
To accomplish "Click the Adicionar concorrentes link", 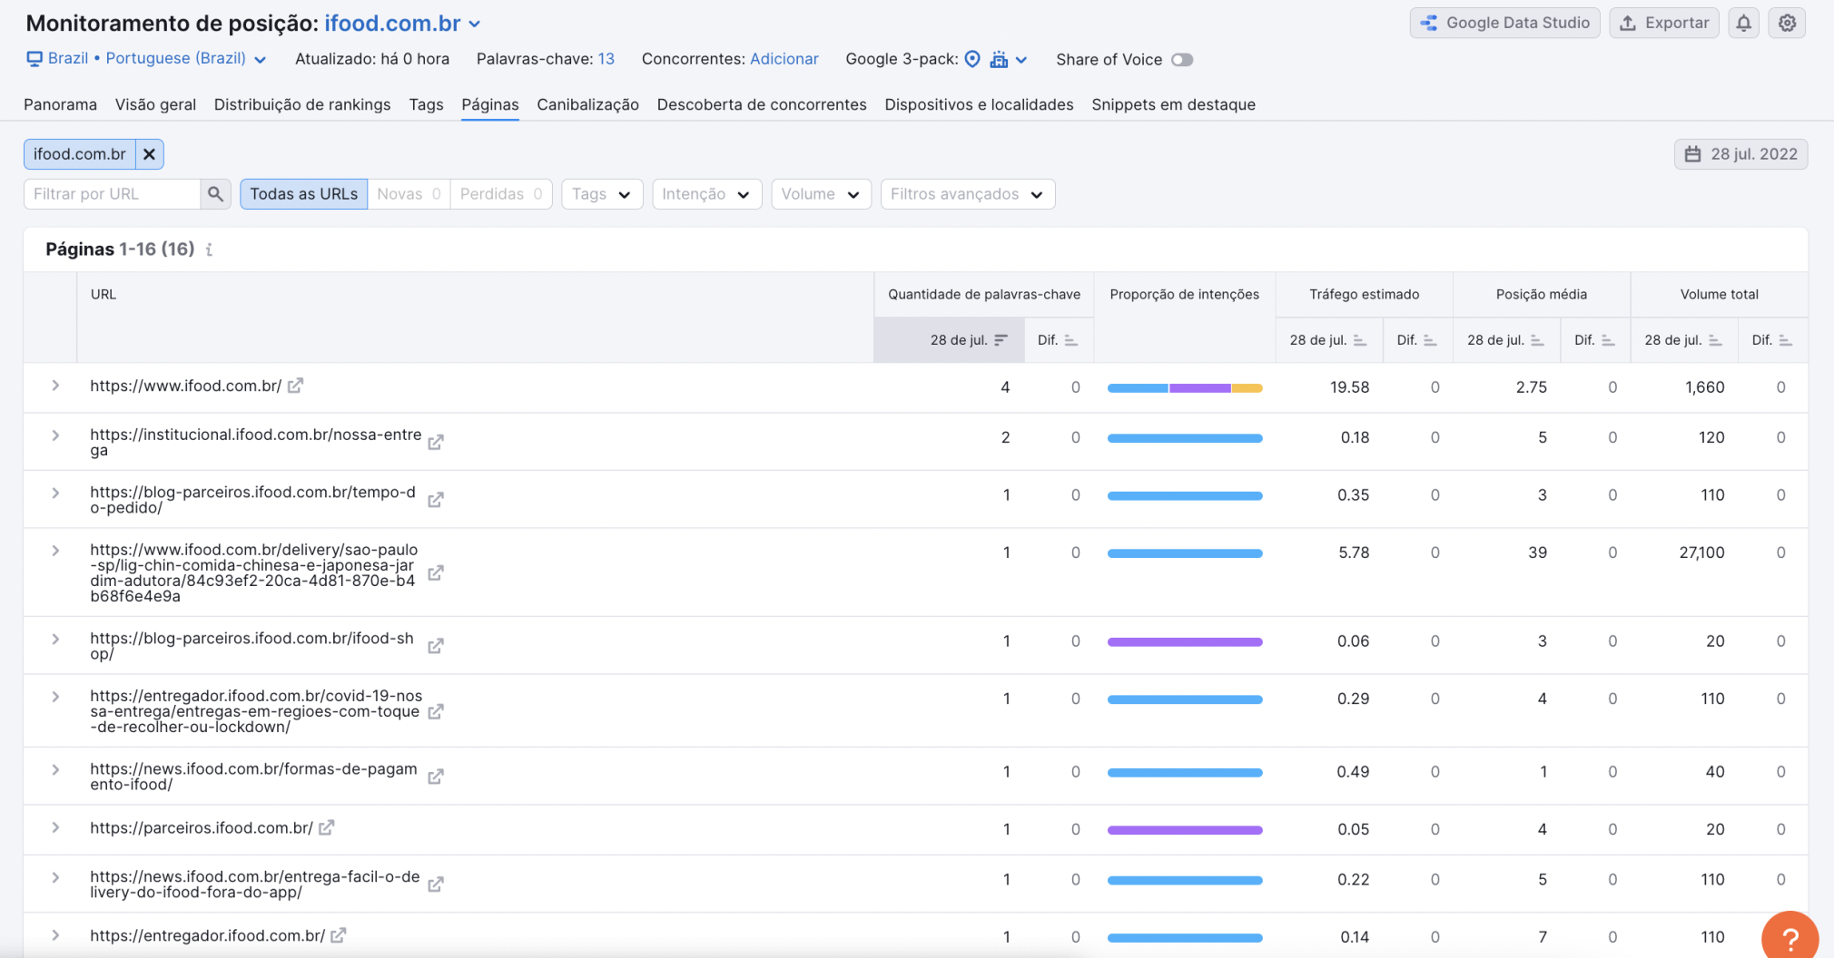I will [784, 59].
